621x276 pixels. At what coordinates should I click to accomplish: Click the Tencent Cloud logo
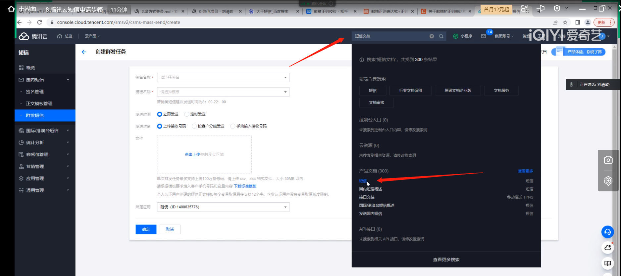tap(33, 36)
